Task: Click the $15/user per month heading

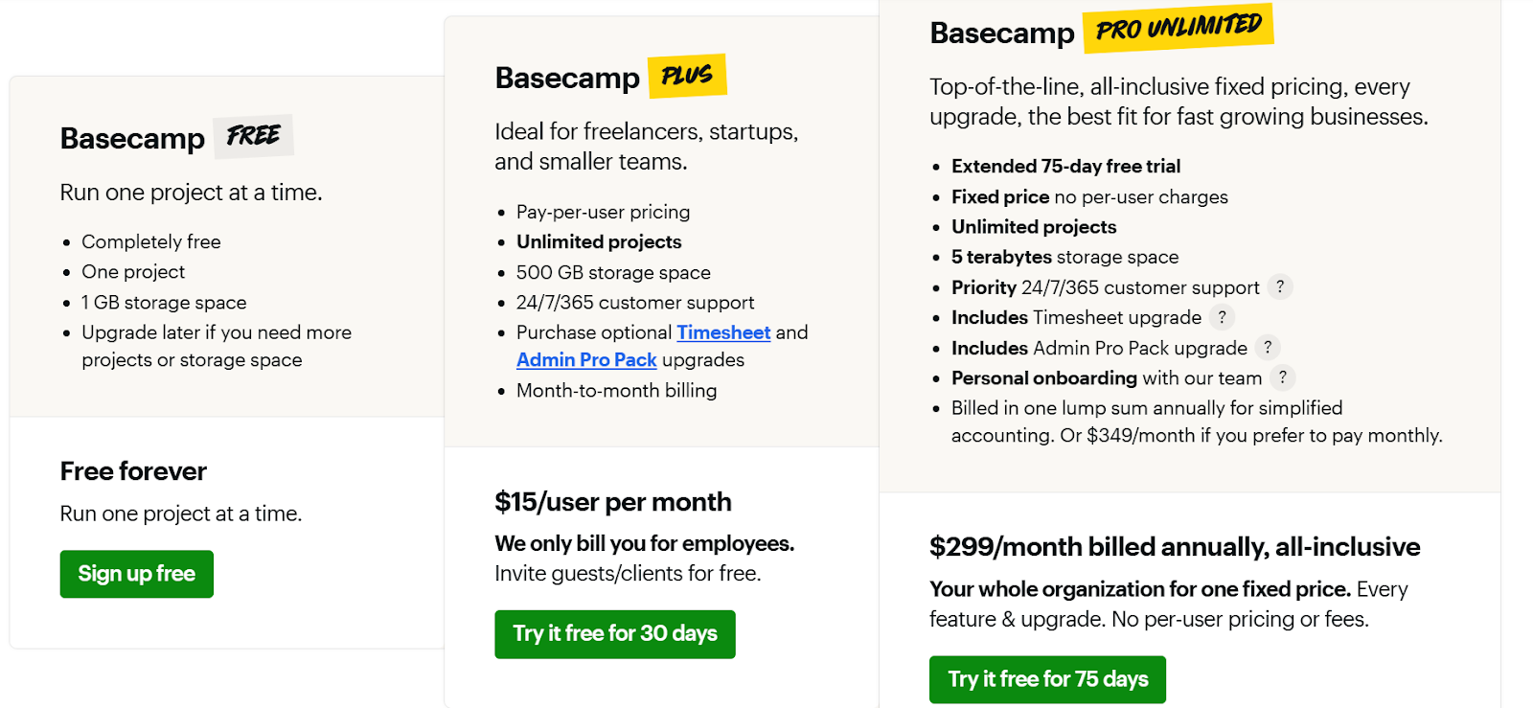Action: pos(613,502)
